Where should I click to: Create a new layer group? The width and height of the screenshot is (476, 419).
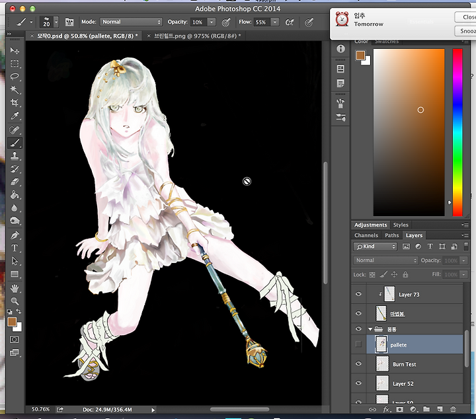[426, 409]
